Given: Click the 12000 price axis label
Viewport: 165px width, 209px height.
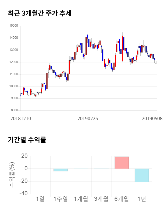Looking at the screenshot, I should point(13,62).
